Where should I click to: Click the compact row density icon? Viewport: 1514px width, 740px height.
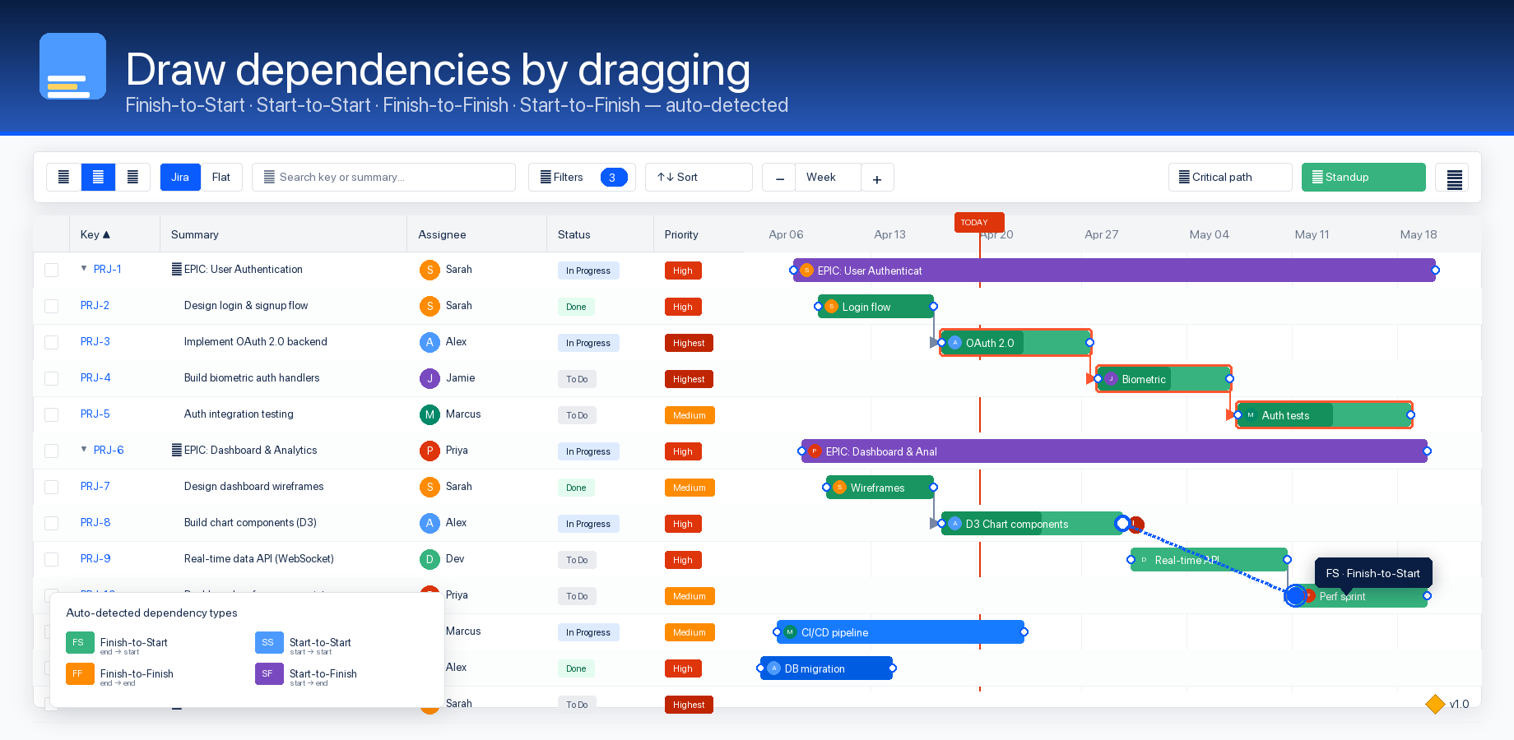[x=63, y=178]
